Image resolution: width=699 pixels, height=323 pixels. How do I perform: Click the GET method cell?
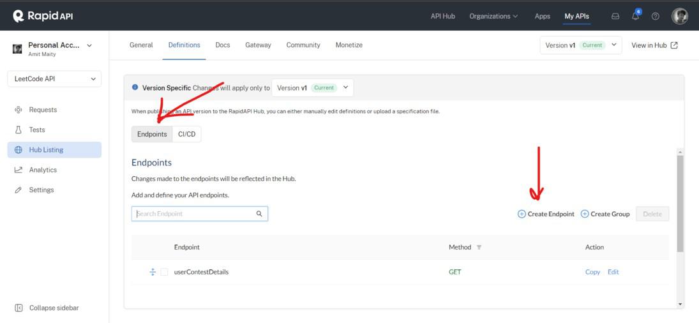pyautogui.click(x=455, y=272)
